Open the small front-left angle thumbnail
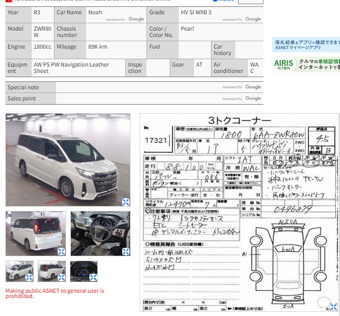The width and height of the screenshot is (340, 316). [x=20, y=271]
